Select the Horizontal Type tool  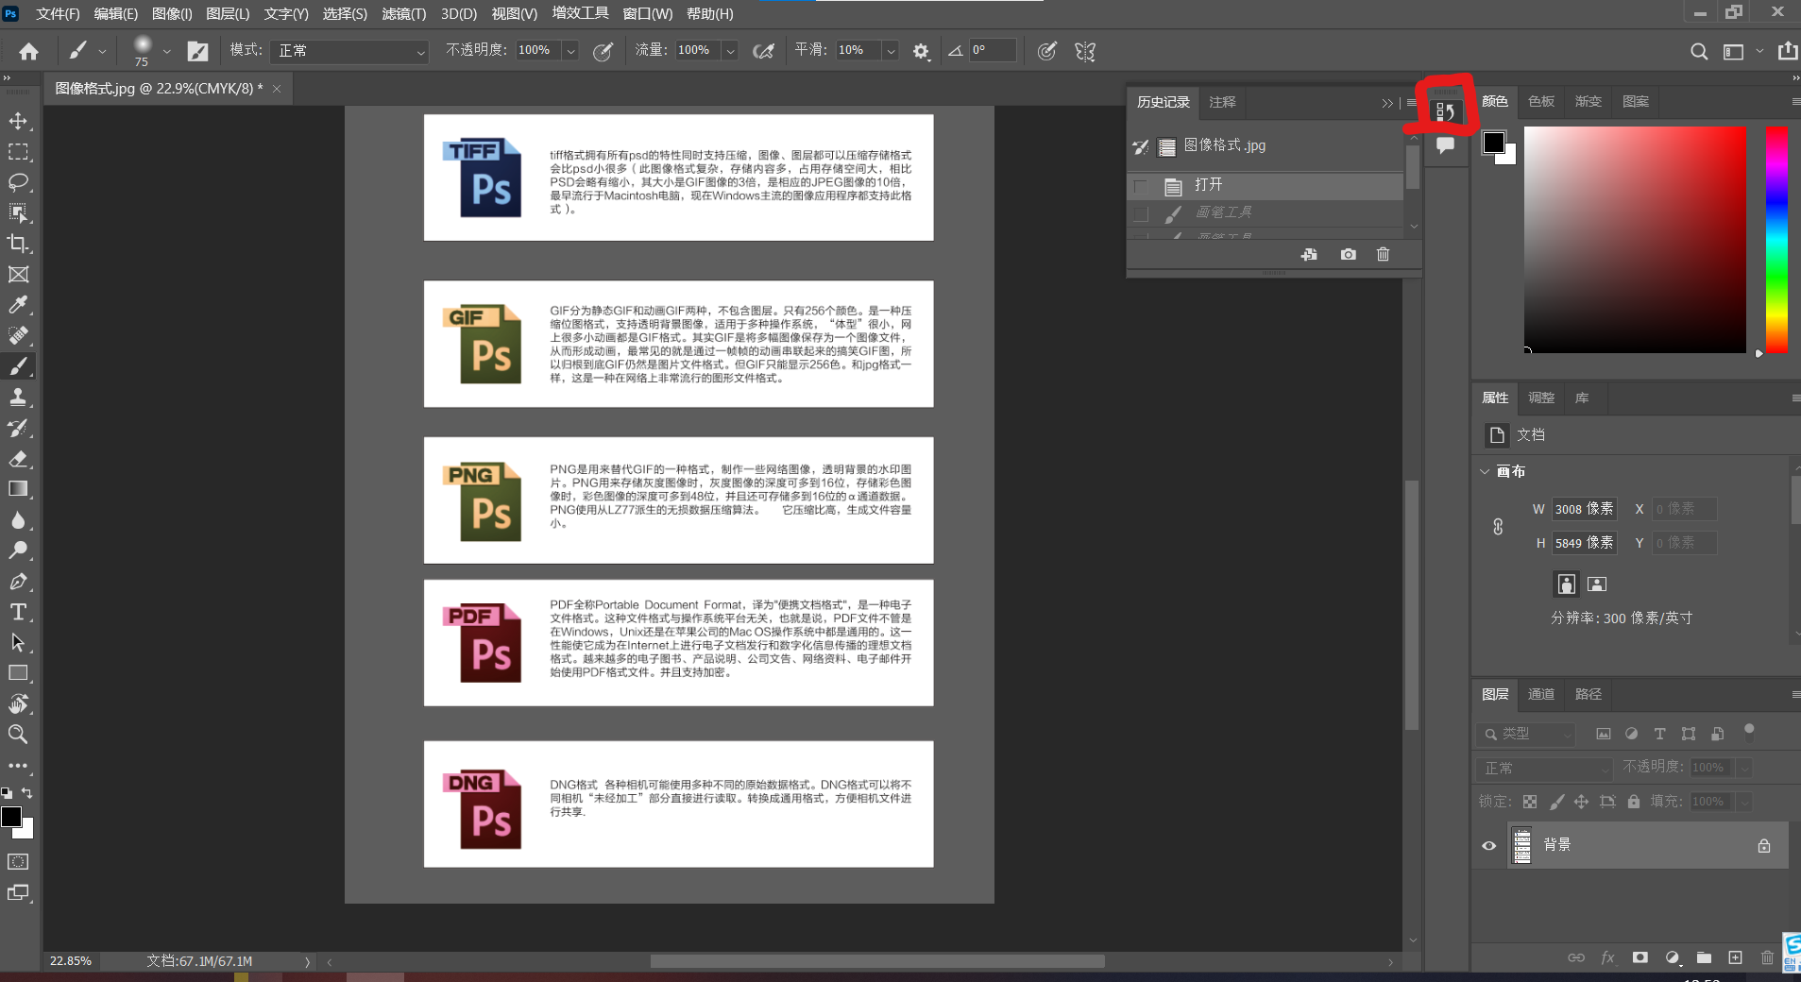click(18, 612)
